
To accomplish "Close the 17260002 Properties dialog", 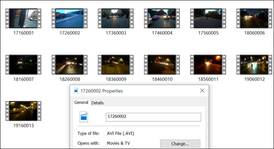I will [202, 90].
